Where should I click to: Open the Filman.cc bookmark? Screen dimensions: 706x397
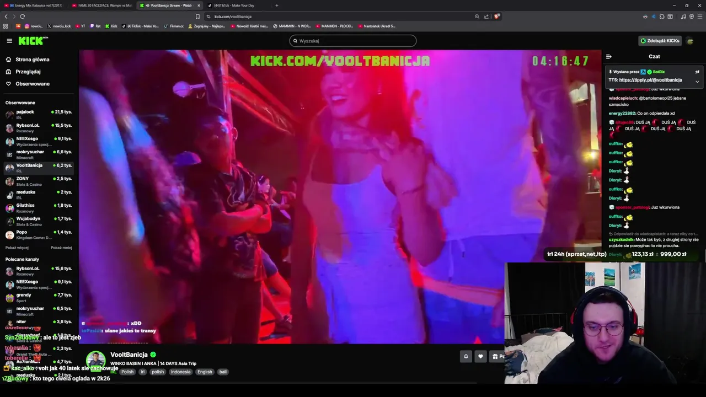tap(173, 26)
